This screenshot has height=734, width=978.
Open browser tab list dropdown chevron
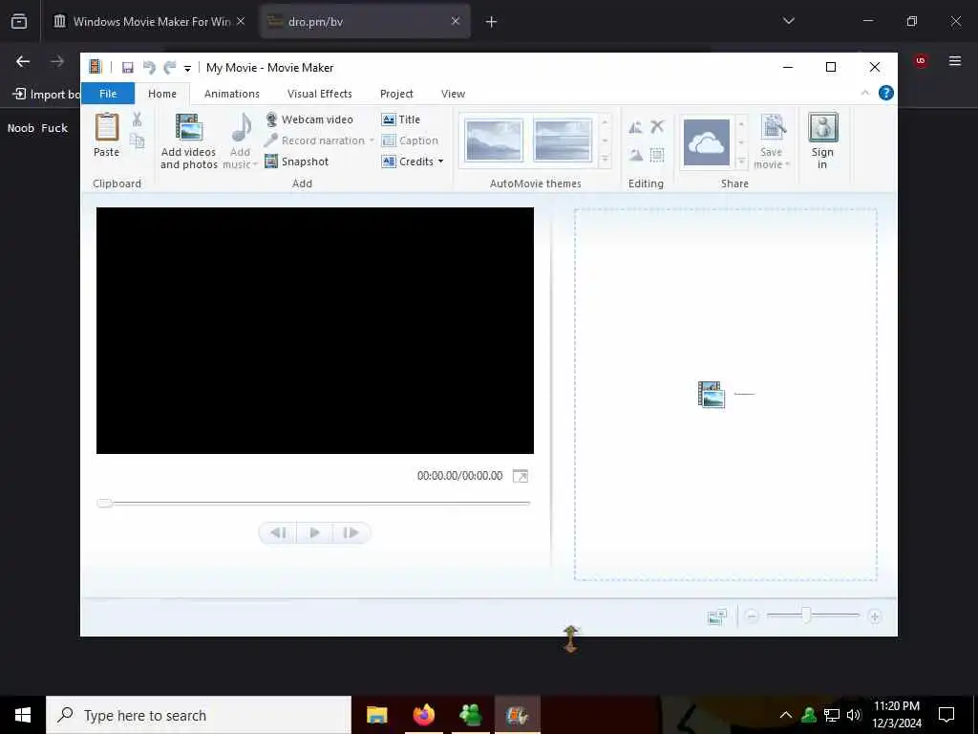point(789,21)
